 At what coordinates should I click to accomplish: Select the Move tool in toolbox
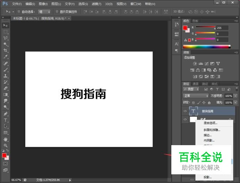click(6, 25)
